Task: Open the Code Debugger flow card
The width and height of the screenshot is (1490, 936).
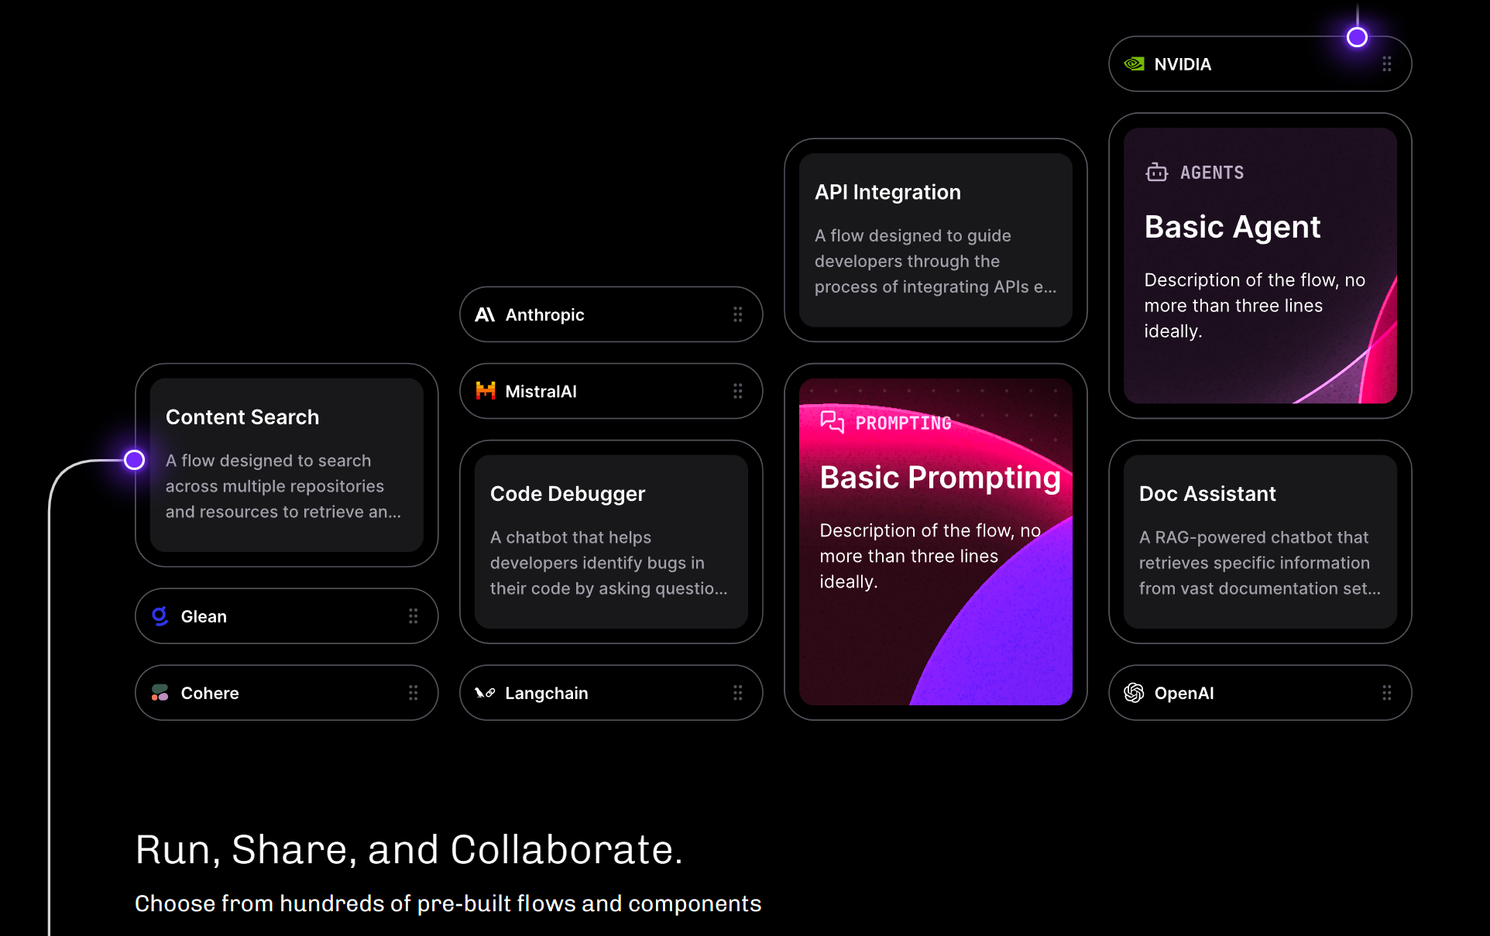Action: [611, 542]
